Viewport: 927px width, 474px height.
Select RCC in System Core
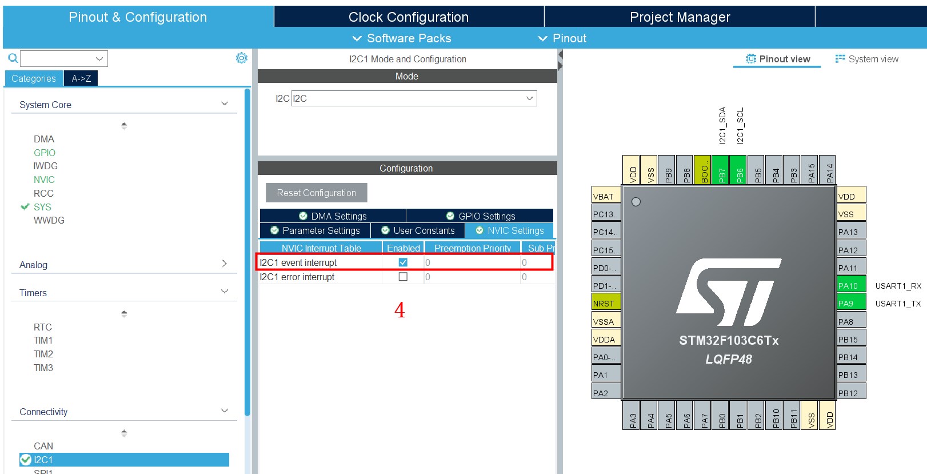click(x=43, y=193)
